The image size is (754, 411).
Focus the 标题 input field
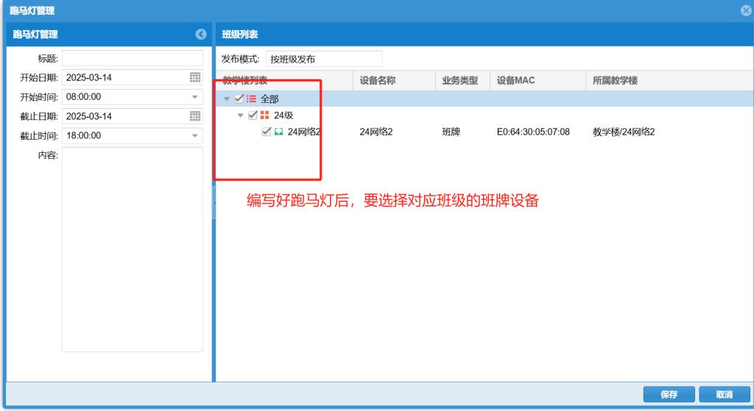point(133,58)
